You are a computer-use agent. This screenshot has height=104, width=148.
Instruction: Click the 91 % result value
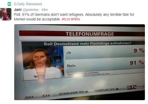coord(137,63)
